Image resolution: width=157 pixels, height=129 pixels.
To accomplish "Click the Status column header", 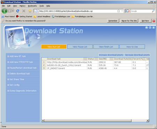I will (x=92, y=59).
